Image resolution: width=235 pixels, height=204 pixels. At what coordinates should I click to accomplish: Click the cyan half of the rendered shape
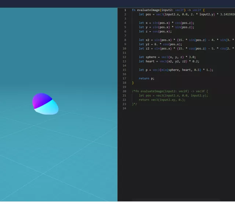pyautogui.click(x=51, y=108)
